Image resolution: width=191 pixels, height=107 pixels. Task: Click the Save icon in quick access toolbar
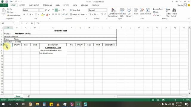[7, 1]
